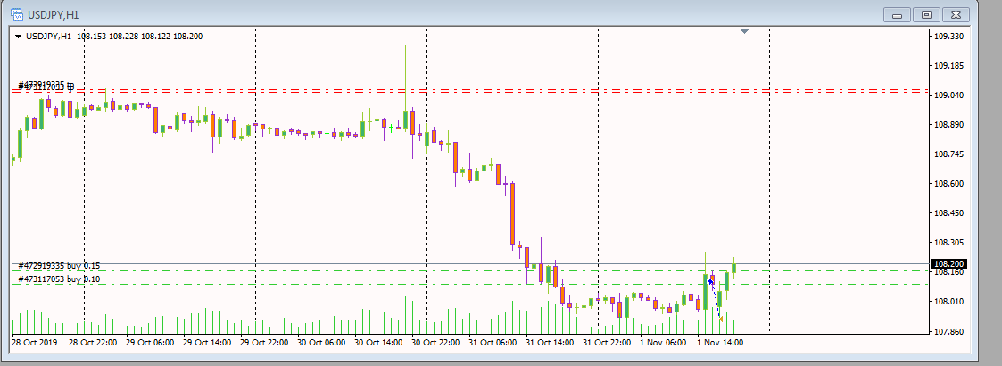The height and width of the screenshot is (366, 1002).
Task: Click the chart shift triangle marker at the top
Action: [744, 30]
